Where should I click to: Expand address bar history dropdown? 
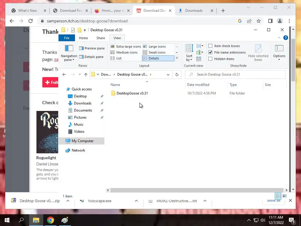[x=168, y=74]
